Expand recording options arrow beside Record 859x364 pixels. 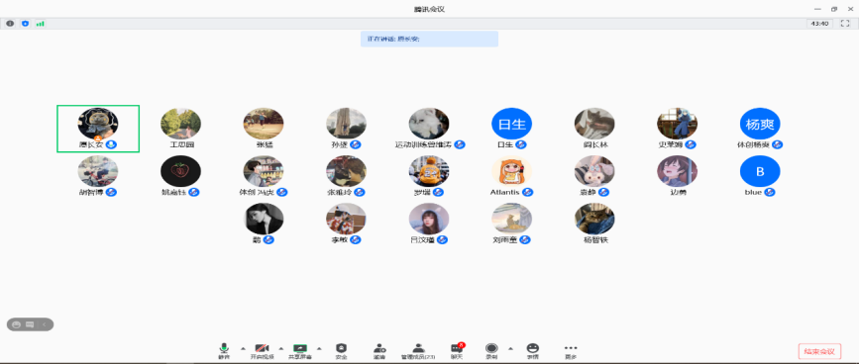tap(510, 348)
